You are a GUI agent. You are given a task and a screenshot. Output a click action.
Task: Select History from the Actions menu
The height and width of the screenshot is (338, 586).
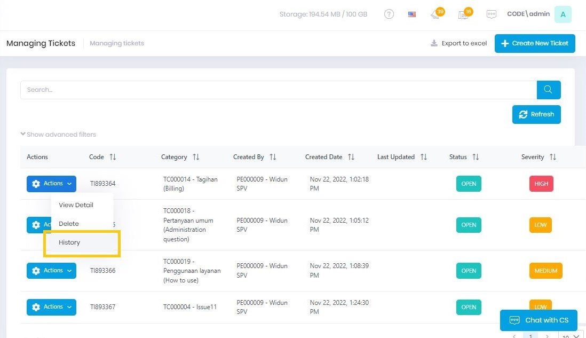[69, 242]
